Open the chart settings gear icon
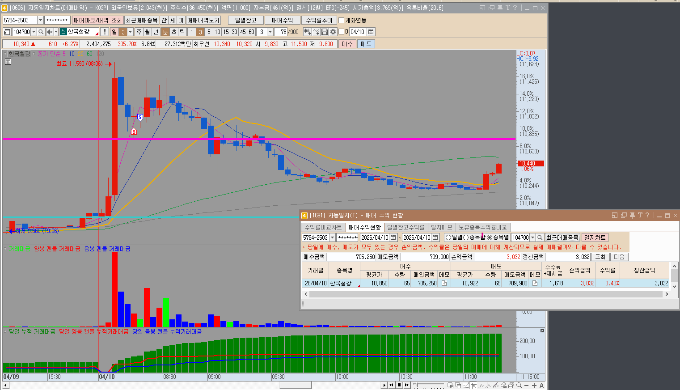Screen dimensions: 680x390 tap(333, 32)
